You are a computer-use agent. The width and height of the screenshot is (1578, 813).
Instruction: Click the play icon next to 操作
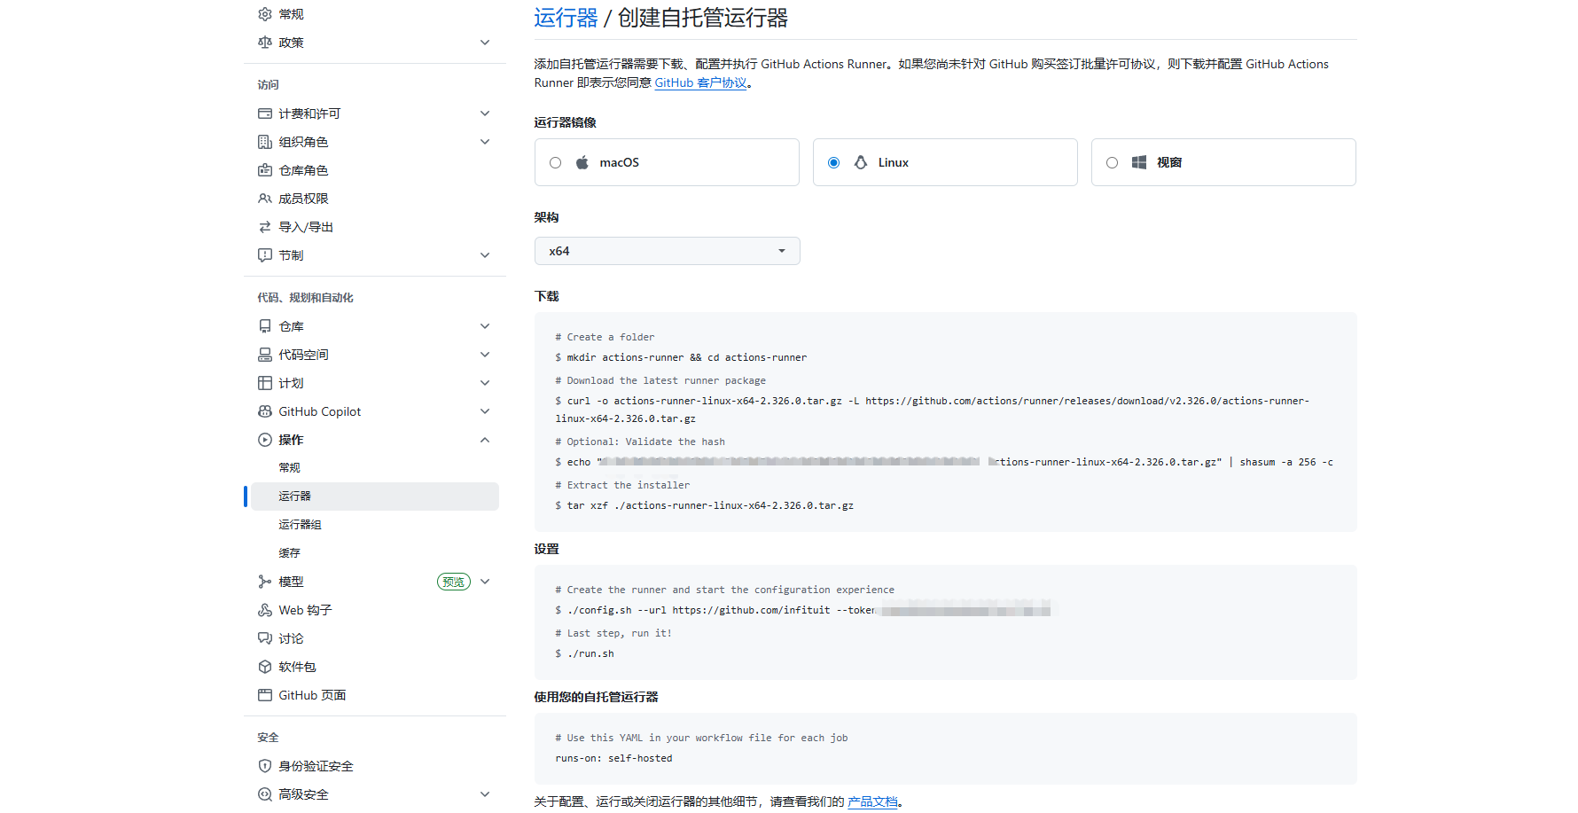[264, 440]
